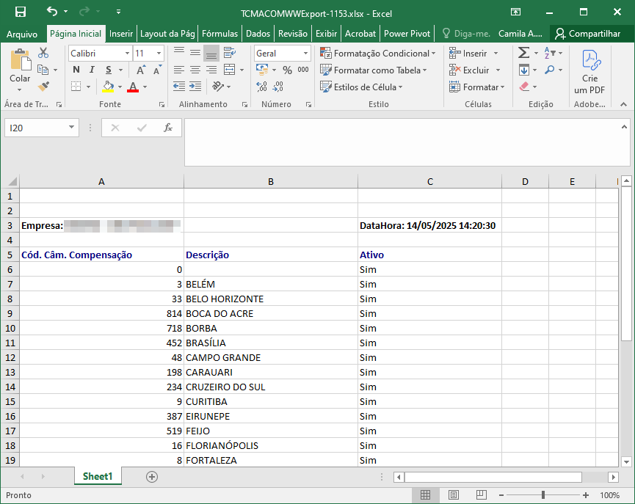635x504 pixels.
Task: Decrease decimal places
Action: 277,87
